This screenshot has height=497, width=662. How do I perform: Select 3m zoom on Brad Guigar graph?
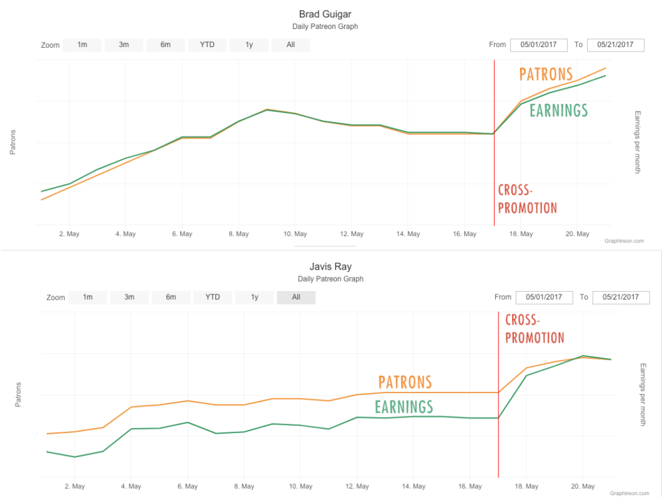(123, 45)
